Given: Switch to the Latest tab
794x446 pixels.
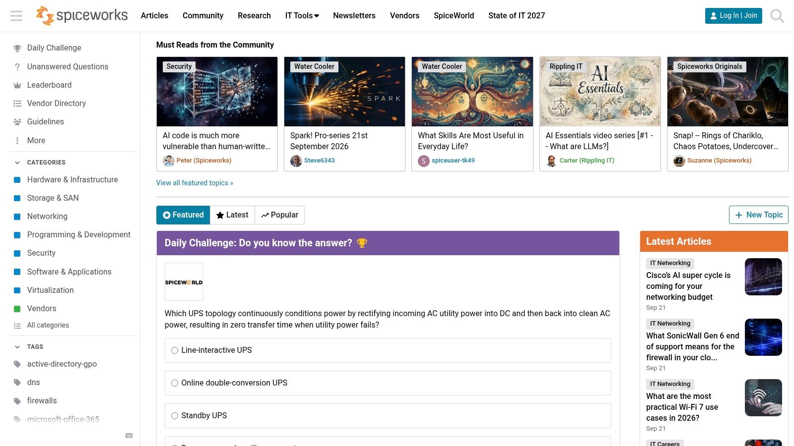Looking at the screenshot, I should (x=232, y=215).
